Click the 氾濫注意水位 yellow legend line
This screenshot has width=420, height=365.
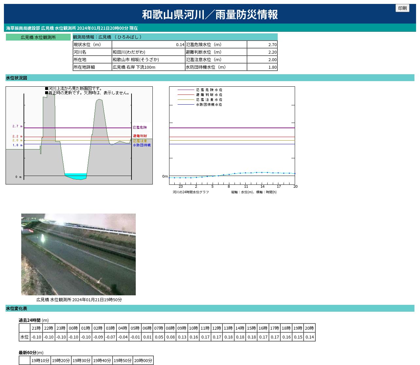[x=186, y=99]
